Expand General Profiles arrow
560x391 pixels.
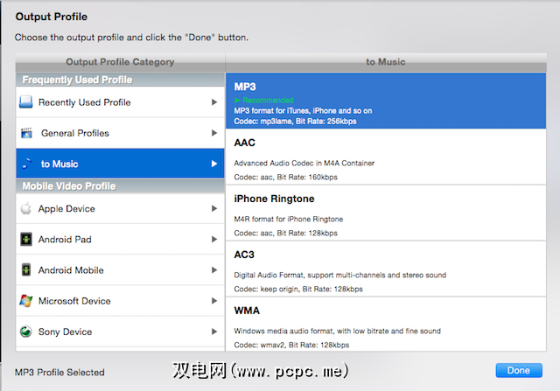(214, 133)
